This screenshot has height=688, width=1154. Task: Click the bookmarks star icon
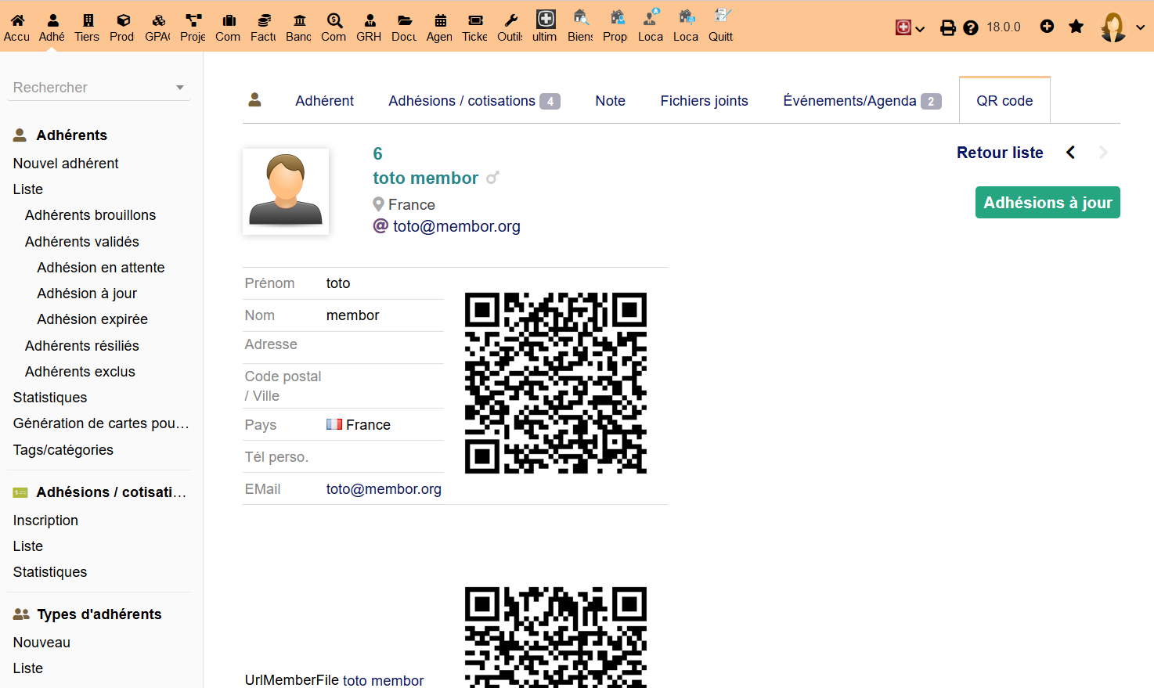point(1076,27)
